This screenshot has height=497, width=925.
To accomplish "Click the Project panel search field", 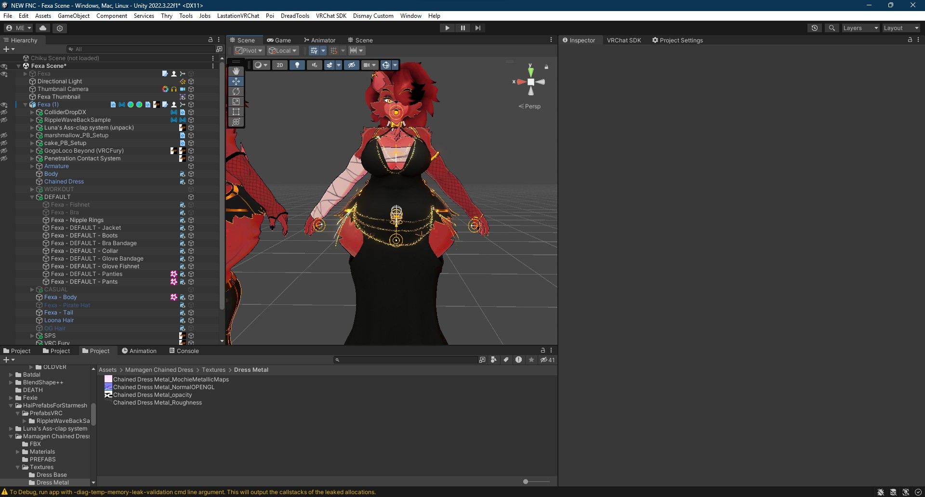I will (x=405, y=360).
